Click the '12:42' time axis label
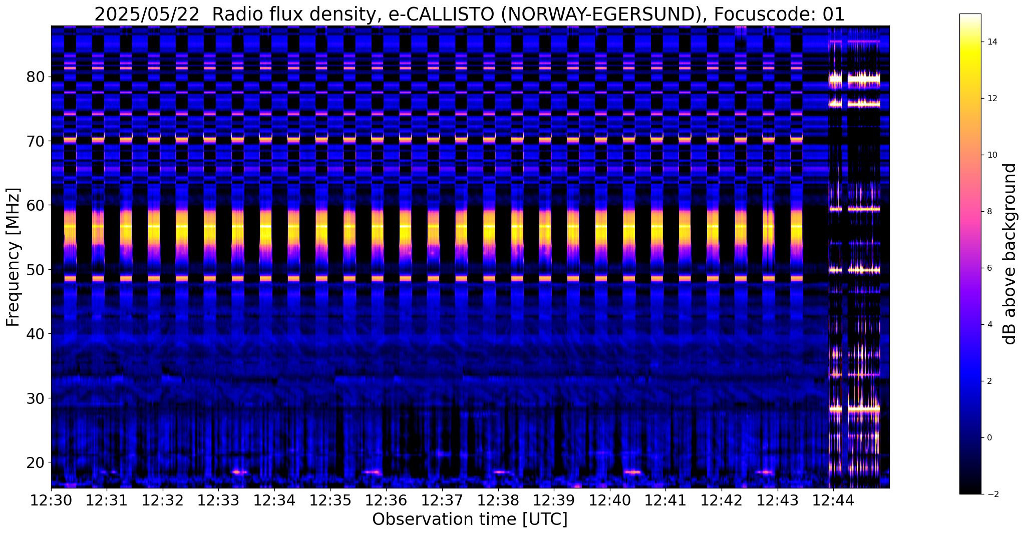The width and height of the screenshot is (1025, 534). [x=721, y=500]
